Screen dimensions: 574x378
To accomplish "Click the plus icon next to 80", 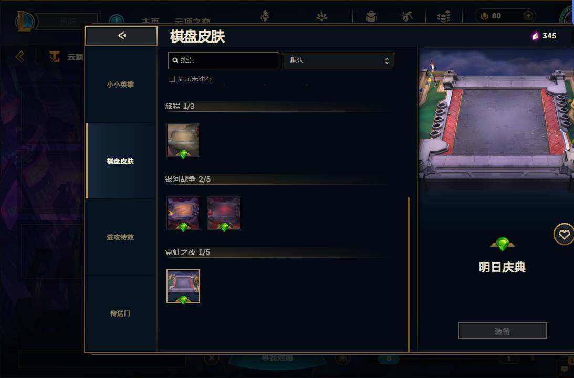I will [x=528, y=16].
